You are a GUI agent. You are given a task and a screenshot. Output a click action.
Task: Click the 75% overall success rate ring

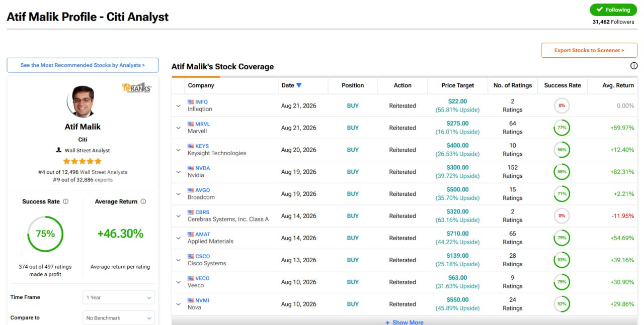(x=45, y=234)
